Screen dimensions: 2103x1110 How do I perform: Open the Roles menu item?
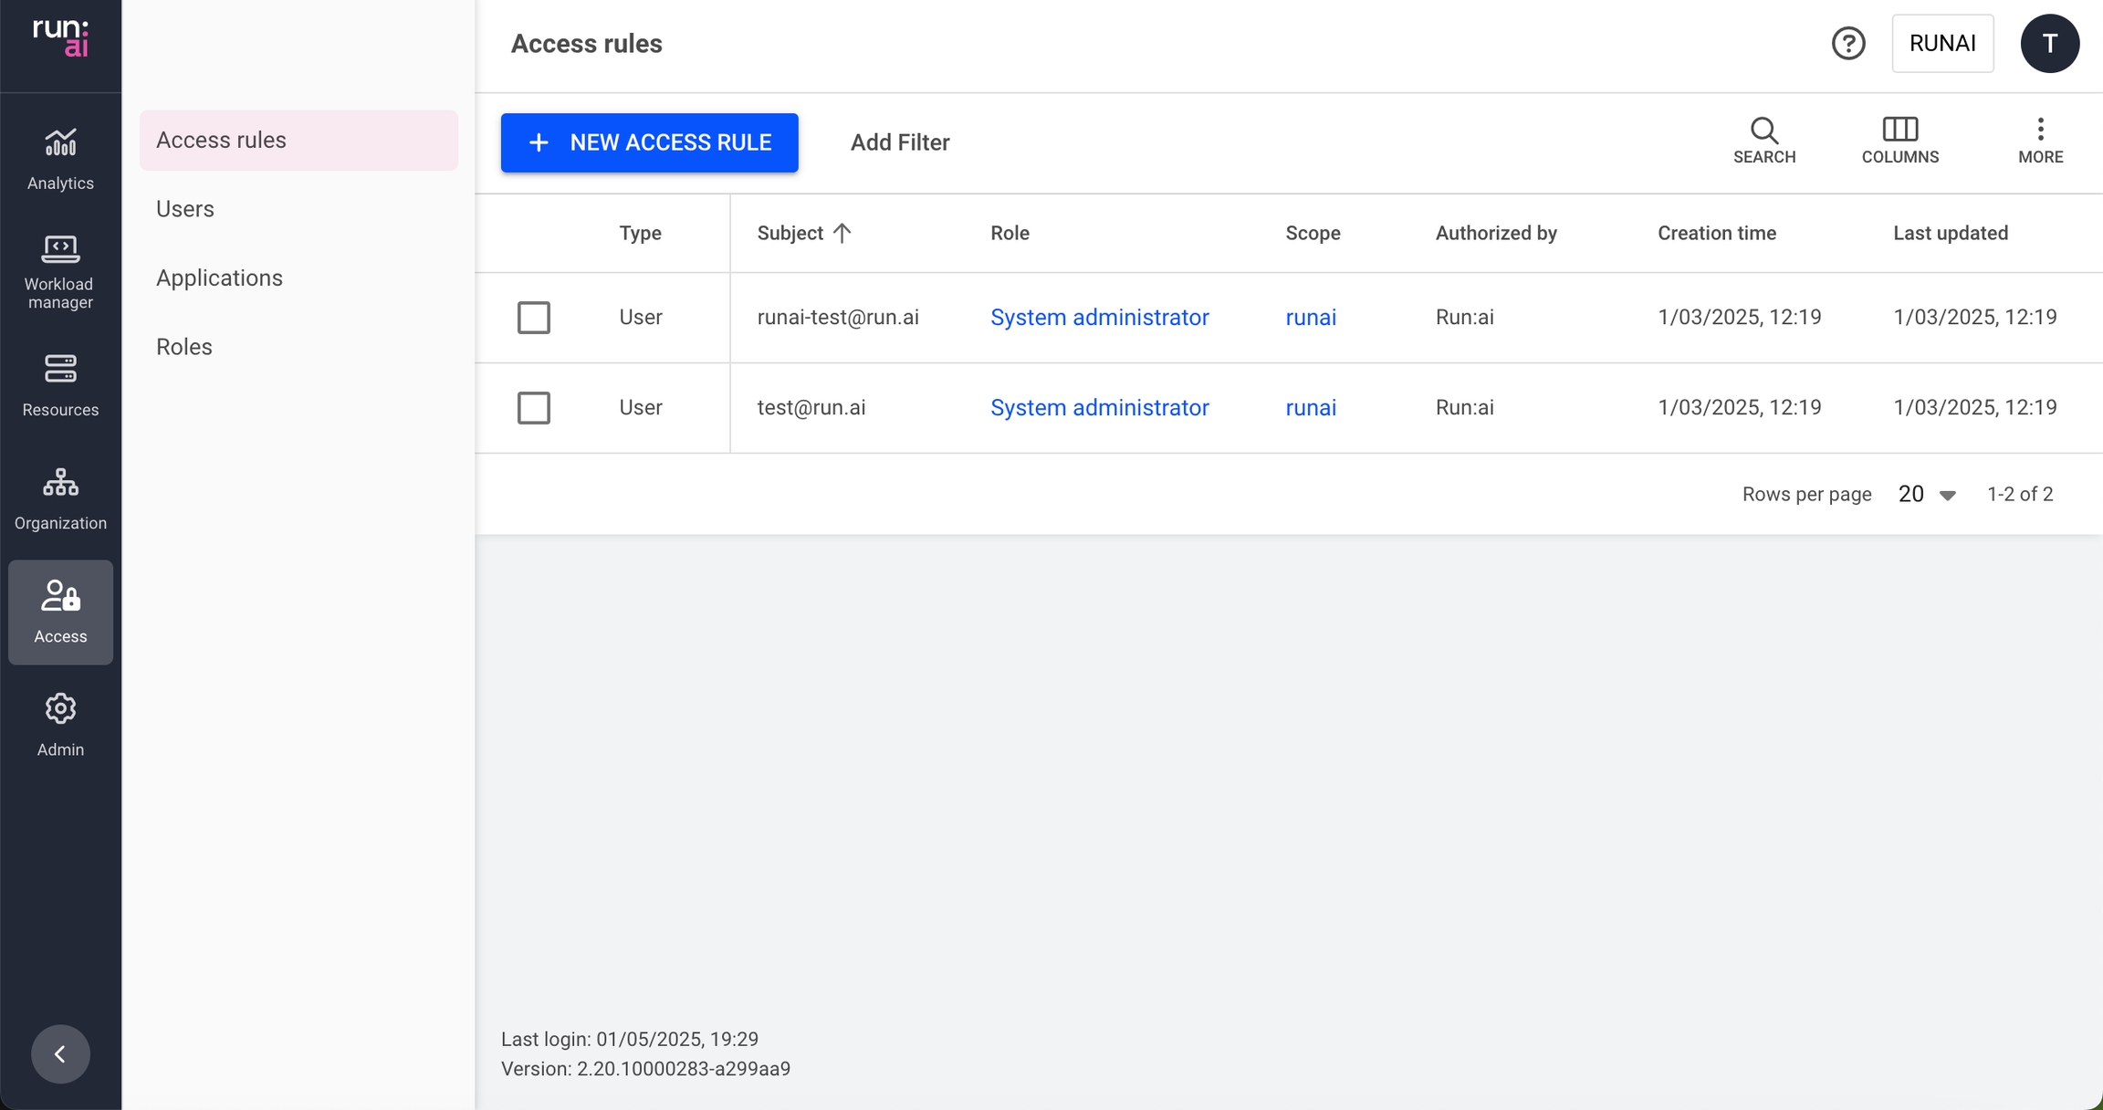[x=184, y=347]
